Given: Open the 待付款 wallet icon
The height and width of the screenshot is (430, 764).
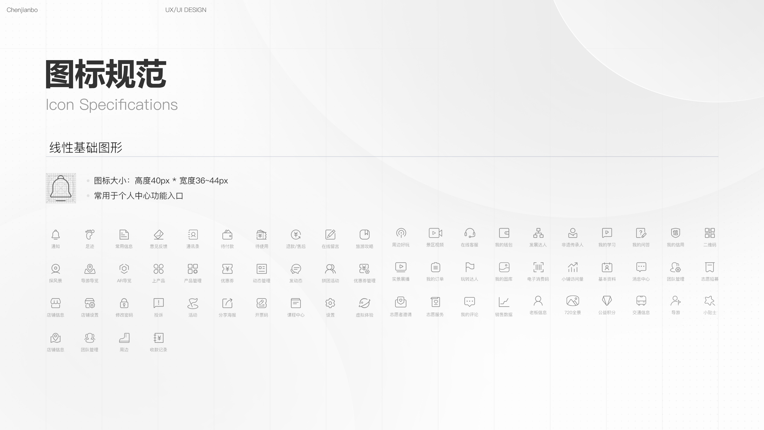Looking at the screenshot, I should point(227,234).
